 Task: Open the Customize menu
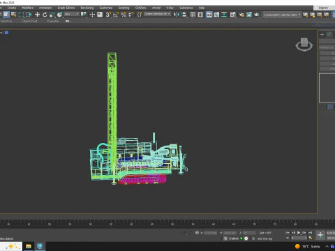106,8
